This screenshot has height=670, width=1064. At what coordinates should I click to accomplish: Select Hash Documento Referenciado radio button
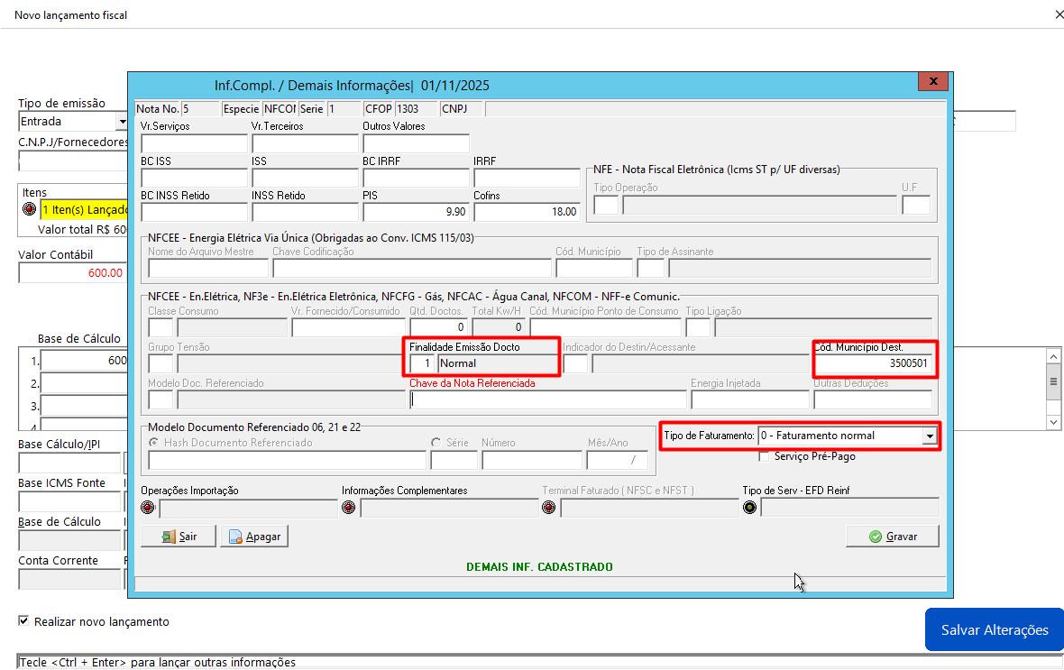coord(153,443)
